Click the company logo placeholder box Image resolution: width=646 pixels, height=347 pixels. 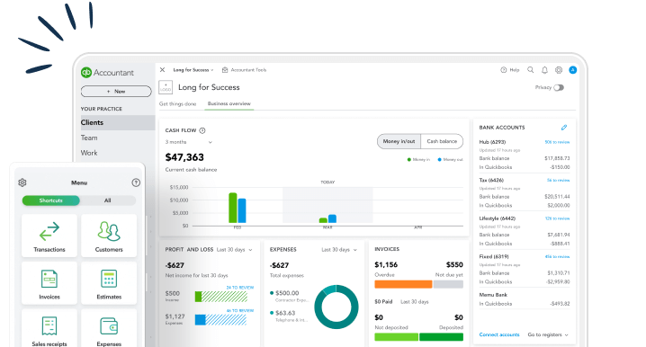pyautogui.click(x=166, y=87)
